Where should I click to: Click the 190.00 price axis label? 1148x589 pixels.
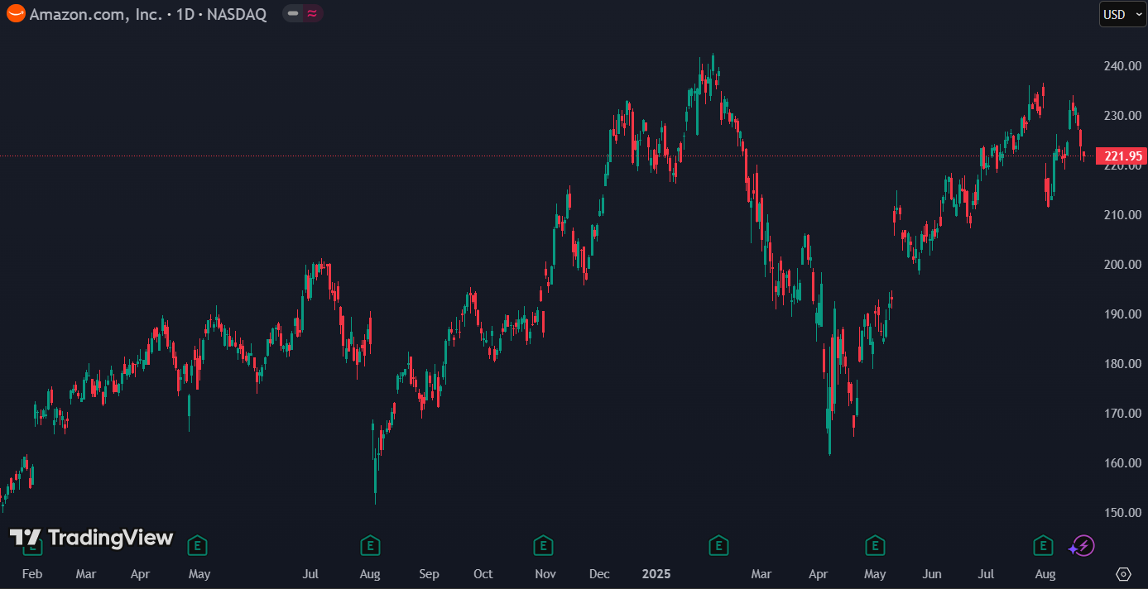tap(1122, 314)
